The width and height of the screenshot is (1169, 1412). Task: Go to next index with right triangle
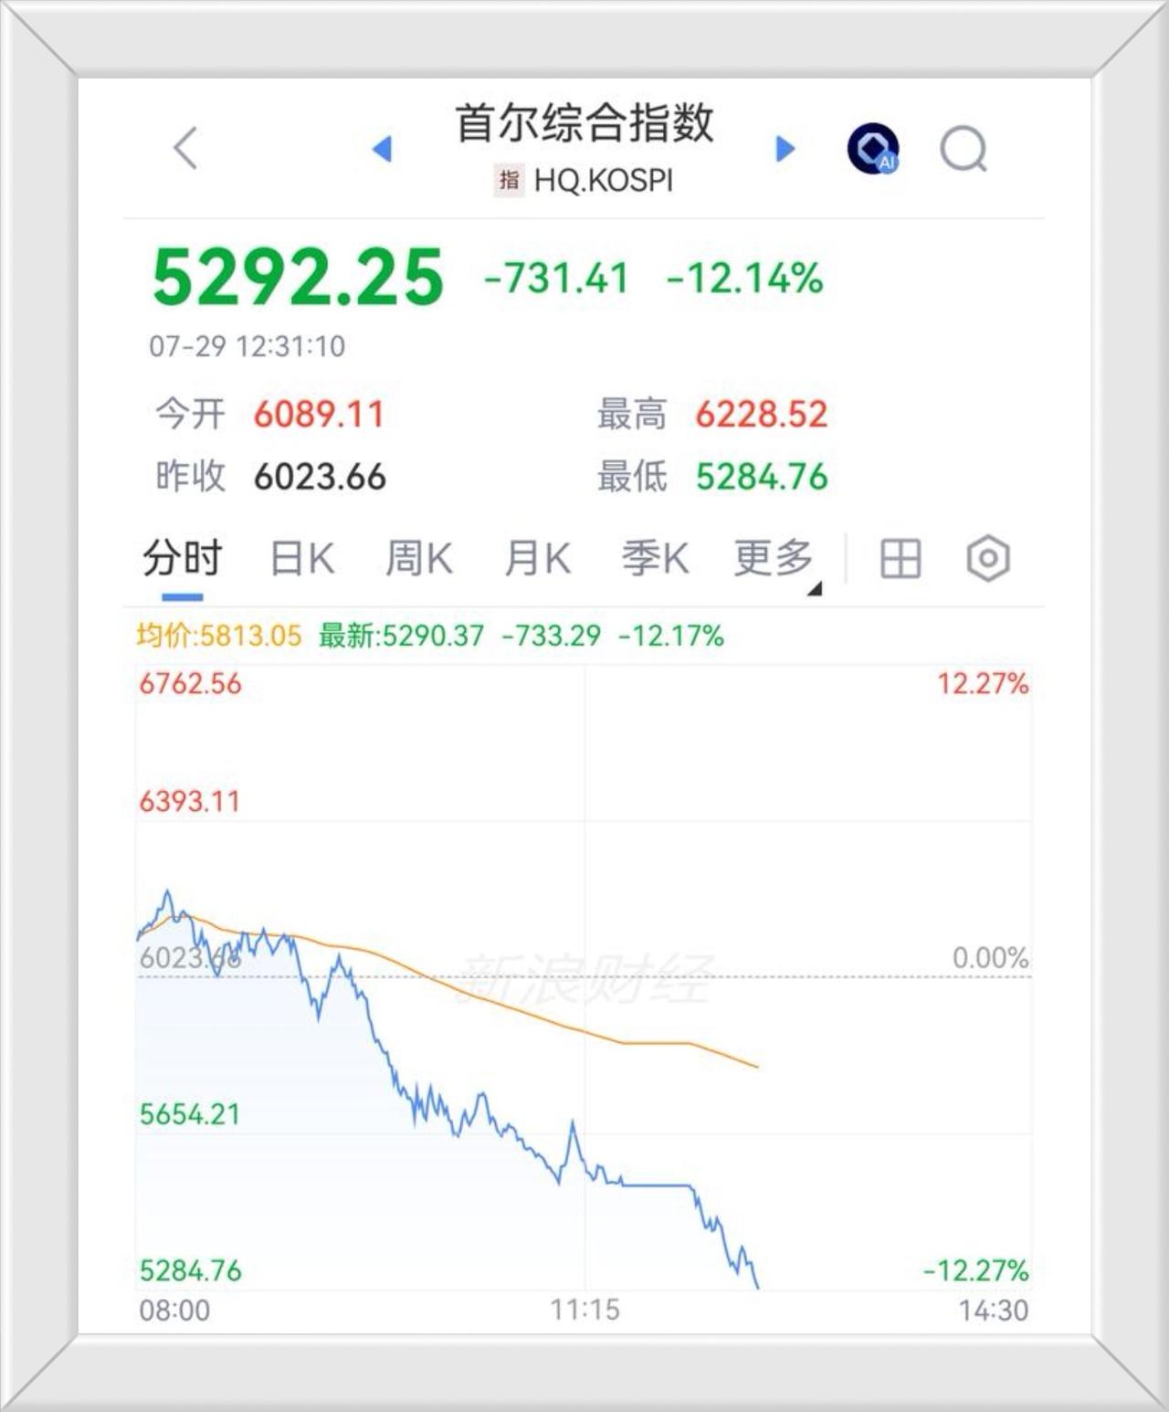[785, 148]
